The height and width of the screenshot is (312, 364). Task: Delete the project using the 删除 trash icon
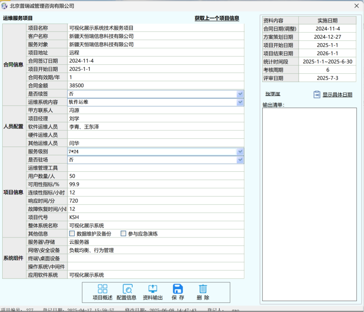[203, 289]
